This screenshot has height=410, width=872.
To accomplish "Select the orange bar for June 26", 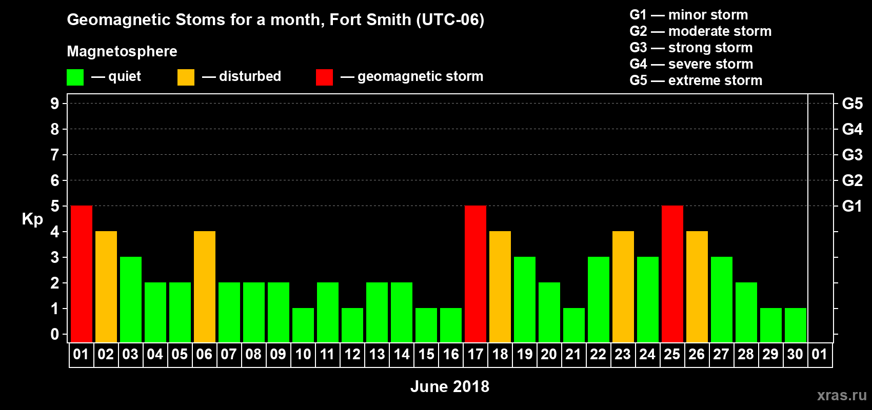I will (x=697, y=286).
